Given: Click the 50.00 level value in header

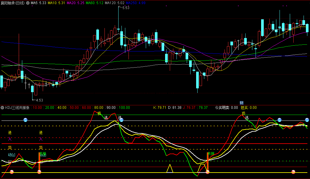Looking at the screenshot, I should point(74,108).
